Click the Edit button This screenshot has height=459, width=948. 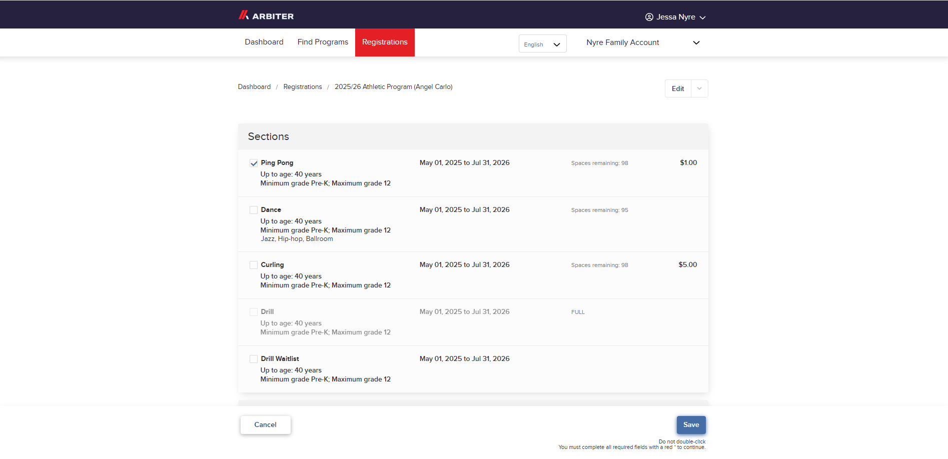pyautogui.click(x=677, y=88)
